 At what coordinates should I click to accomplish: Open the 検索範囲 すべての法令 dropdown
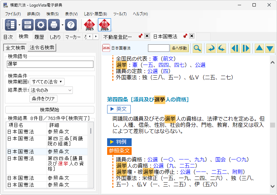47,82
